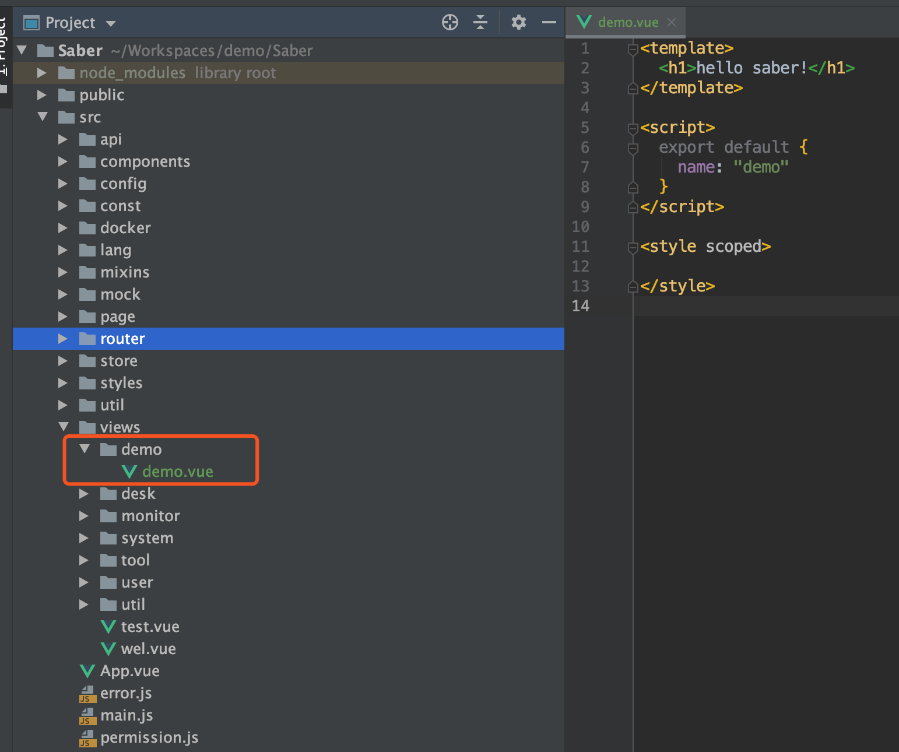Expand the monitor folder
The height and width of the screenshot is (752, 899).
tap(84, 516)
